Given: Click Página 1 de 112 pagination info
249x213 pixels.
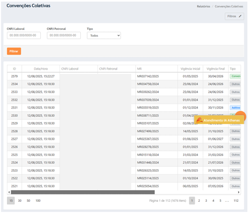Looking at the screenshot, I should 168,201.
